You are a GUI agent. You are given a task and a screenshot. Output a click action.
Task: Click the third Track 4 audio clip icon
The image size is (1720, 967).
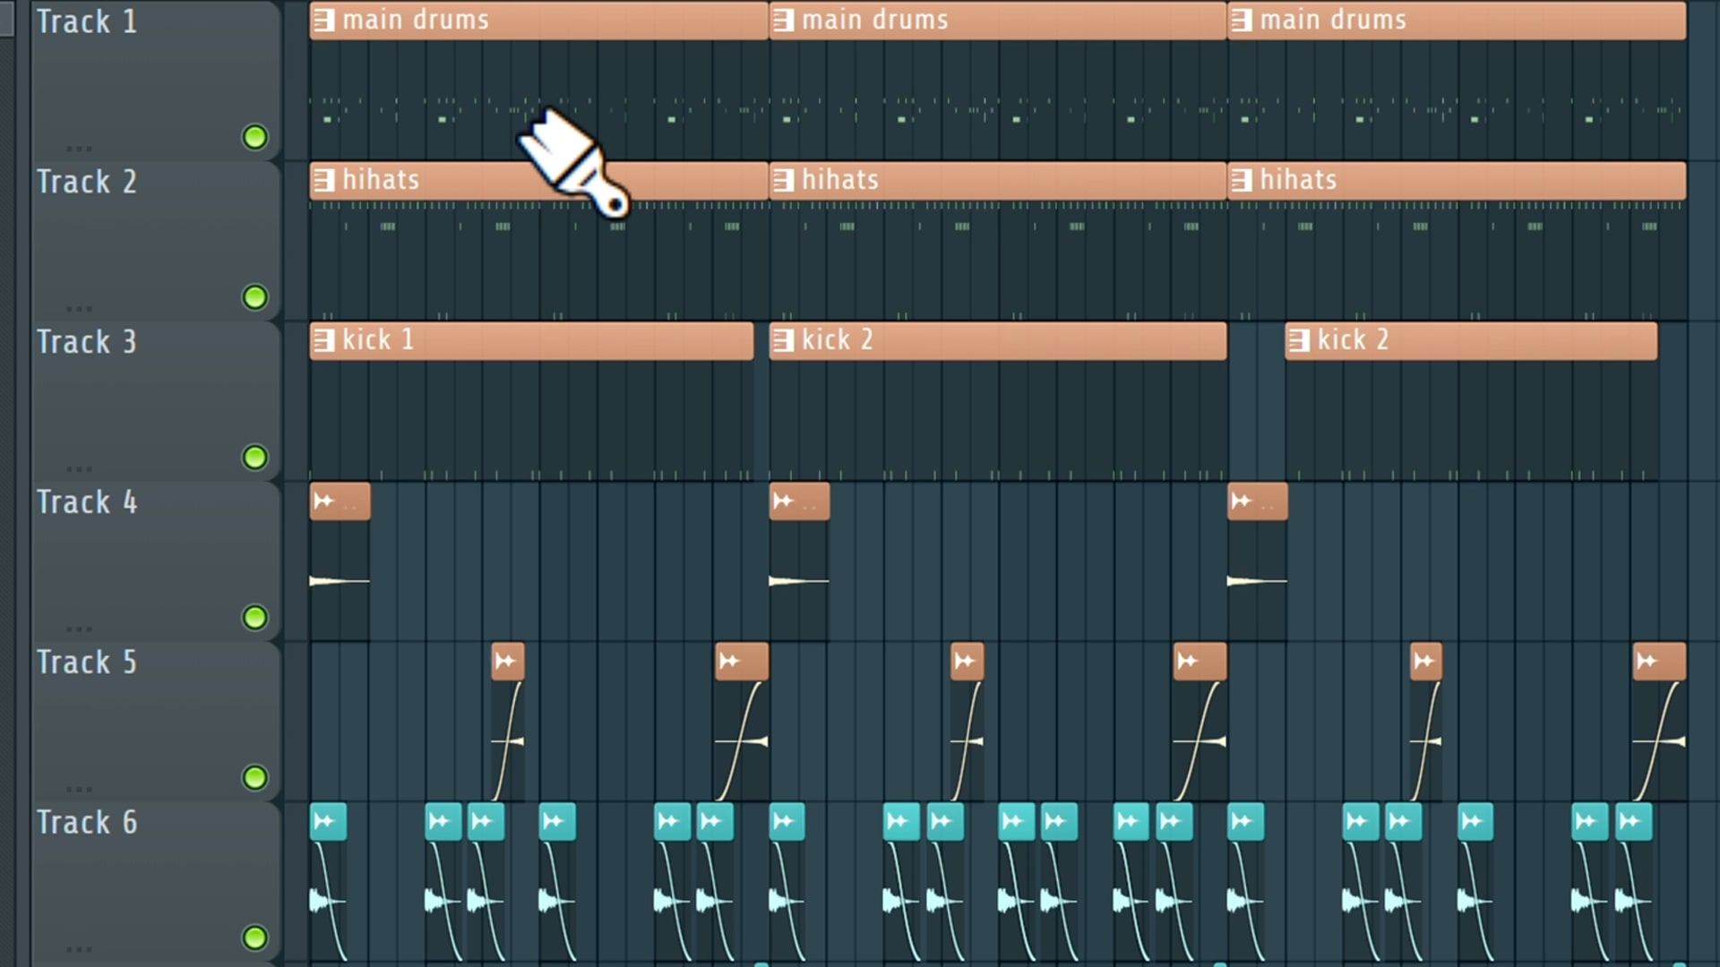(1242, 501)
